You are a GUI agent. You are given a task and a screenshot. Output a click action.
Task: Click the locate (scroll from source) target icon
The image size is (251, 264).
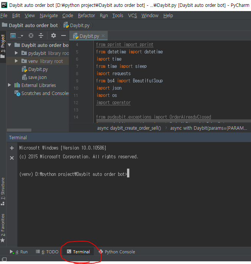[31, 35]
